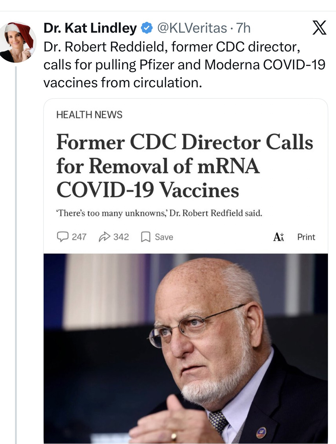Open the article photo of man in glasses
Image resolution: width=336 pixels, height=444 pixels.
click(185, 348)
